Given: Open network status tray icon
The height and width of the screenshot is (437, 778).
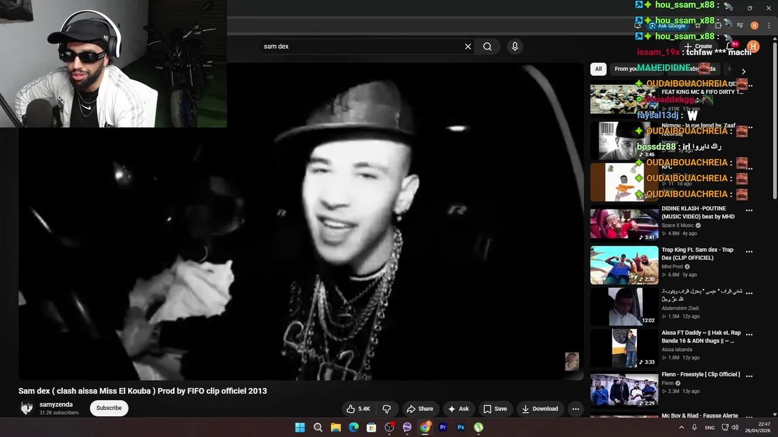Looking at the screenshot, I should (725, 427).
